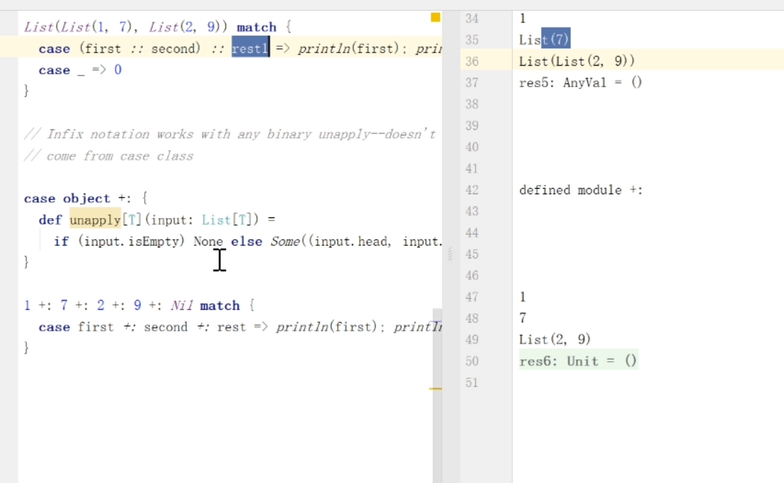Click line number 36 in output gutter
Viewport: 784px width, 483px height.
472,62
